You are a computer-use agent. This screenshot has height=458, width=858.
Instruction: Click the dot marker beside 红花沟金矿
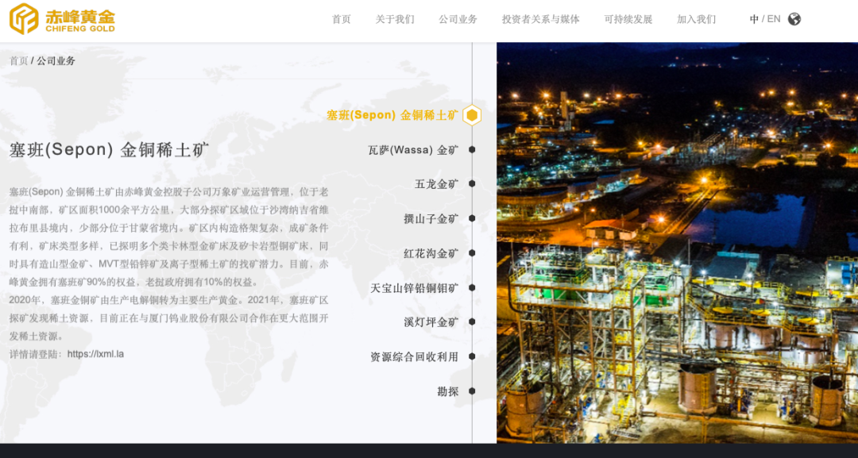click(x=472, y=253)
